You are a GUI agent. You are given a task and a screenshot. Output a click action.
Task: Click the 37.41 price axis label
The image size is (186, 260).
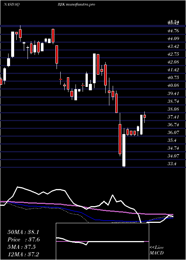tap(173, 117)
